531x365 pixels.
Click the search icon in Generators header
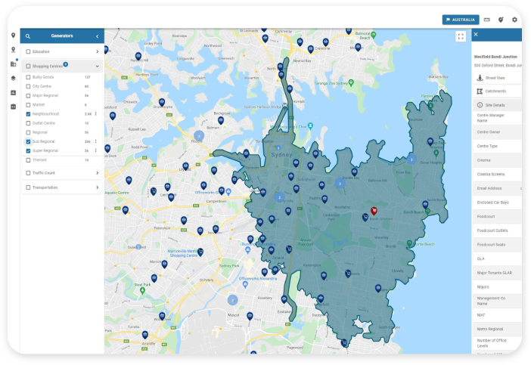[28, 36]
